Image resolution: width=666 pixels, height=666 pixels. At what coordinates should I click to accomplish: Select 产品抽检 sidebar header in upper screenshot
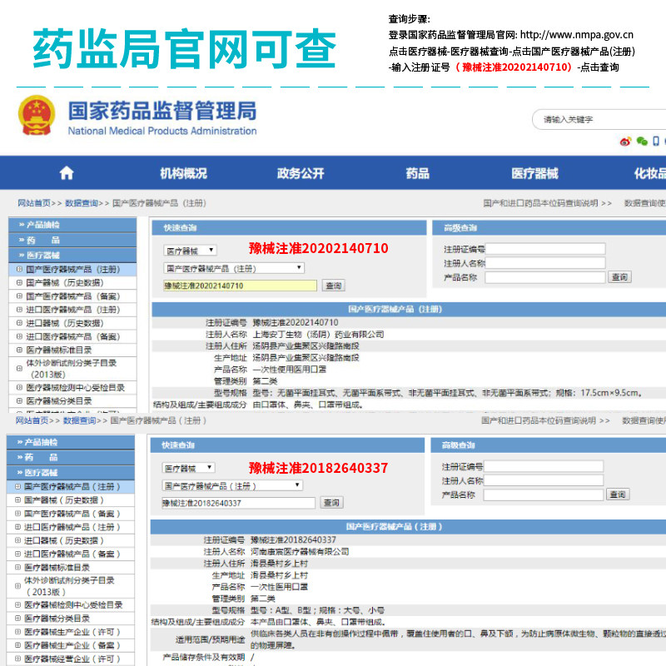72,225
